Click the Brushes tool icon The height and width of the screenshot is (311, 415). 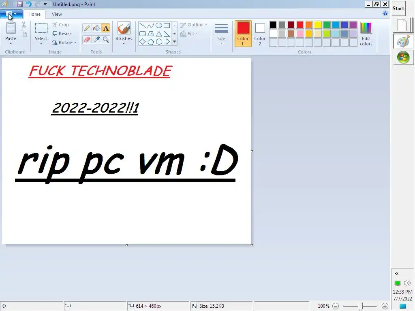pyautogui.click(x=124, y=28)
